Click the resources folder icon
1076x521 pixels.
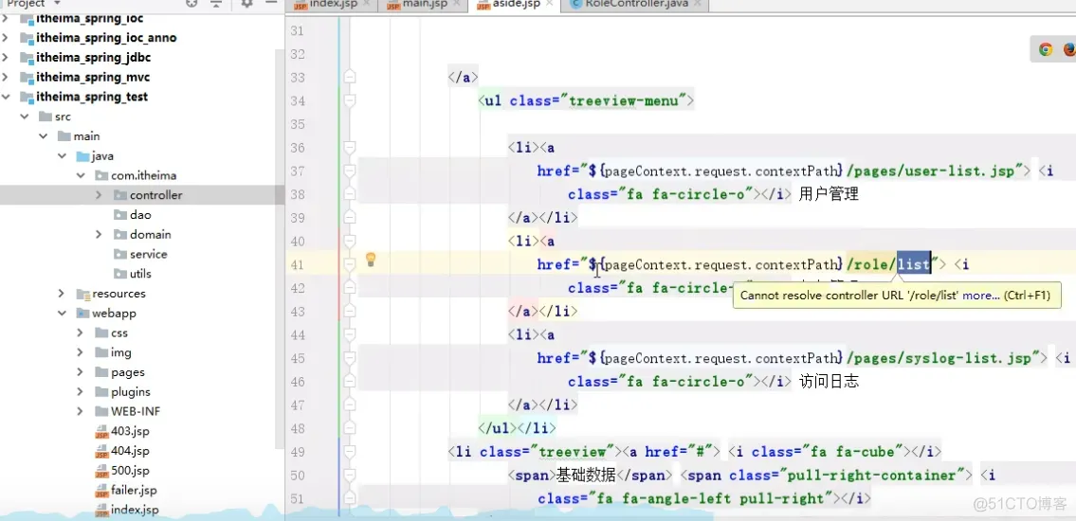point(83,294)
